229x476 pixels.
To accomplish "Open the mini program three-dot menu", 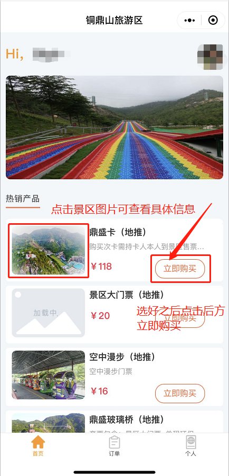I will point(189,20).
